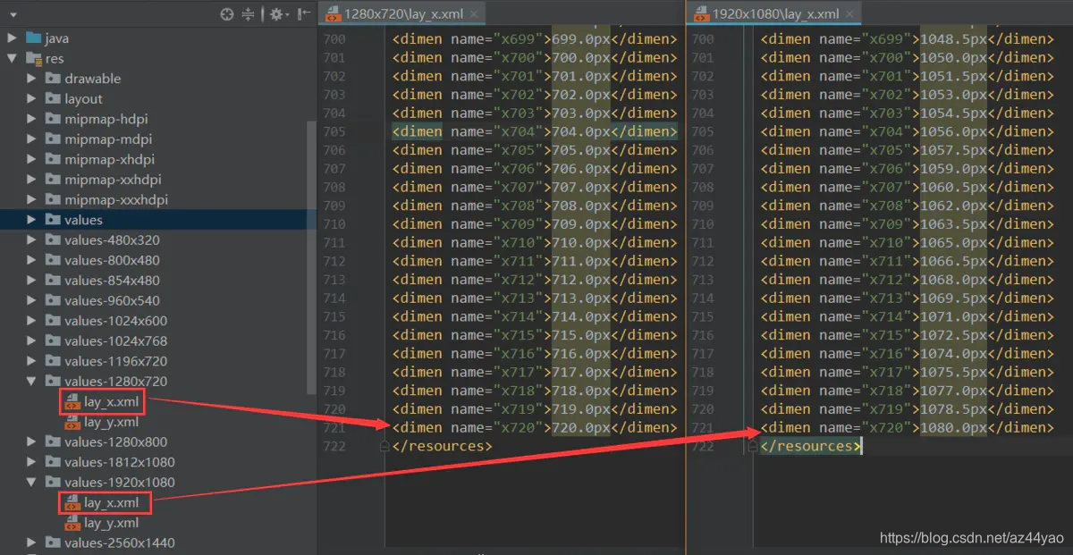Hide the project tool window panel
The width and height of the screenshot is (1073, 555).
click(x=304, y=14)
